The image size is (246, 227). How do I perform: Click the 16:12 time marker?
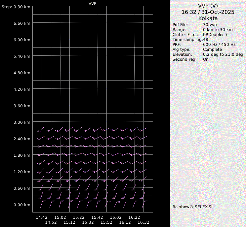point(125,222)
